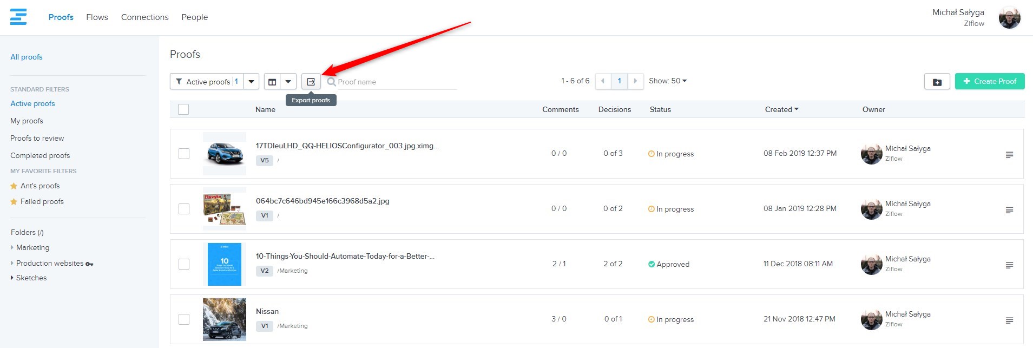
Task: Click the Create Proof button
Action: tap(989, 81)
